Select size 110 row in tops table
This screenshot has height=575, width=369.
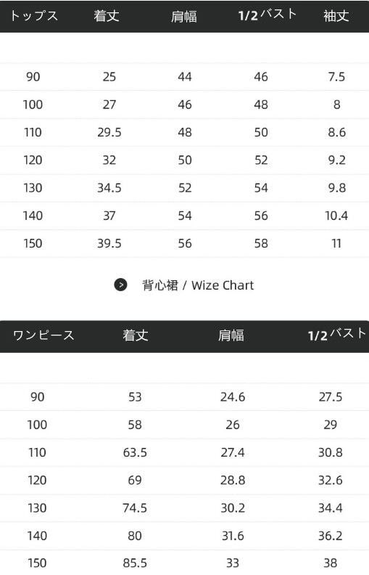pyautogui.click(x=184, y=132)
